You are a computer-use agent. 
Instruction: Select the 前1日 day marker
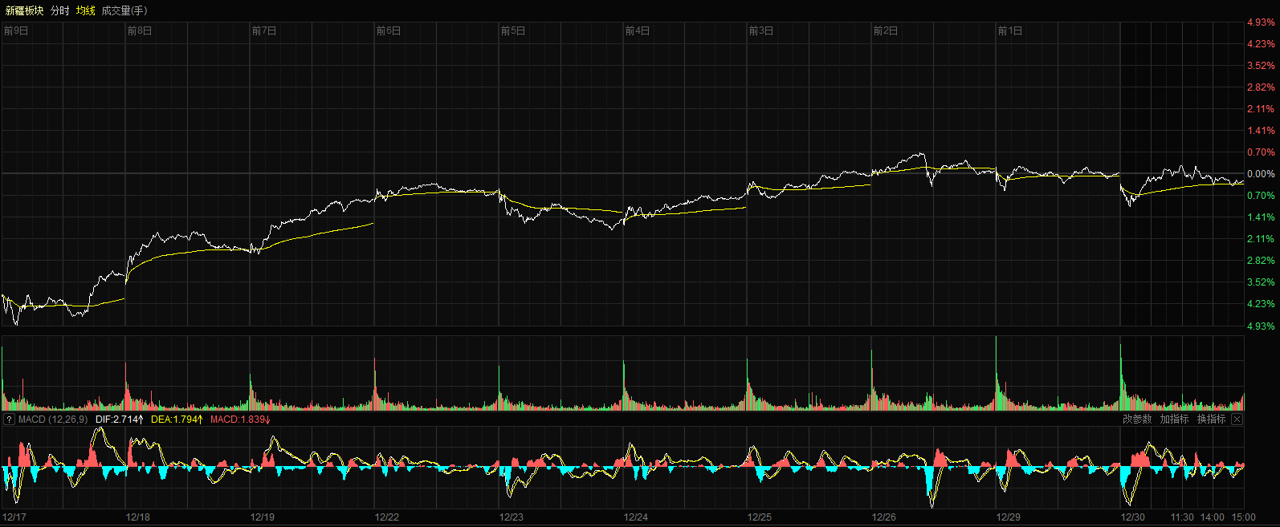[1009, 31]
